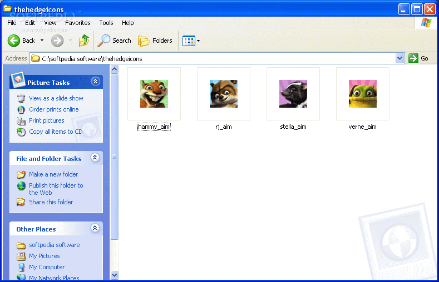Click Share this folder link

pyautogui.click(x=51, y=202)
